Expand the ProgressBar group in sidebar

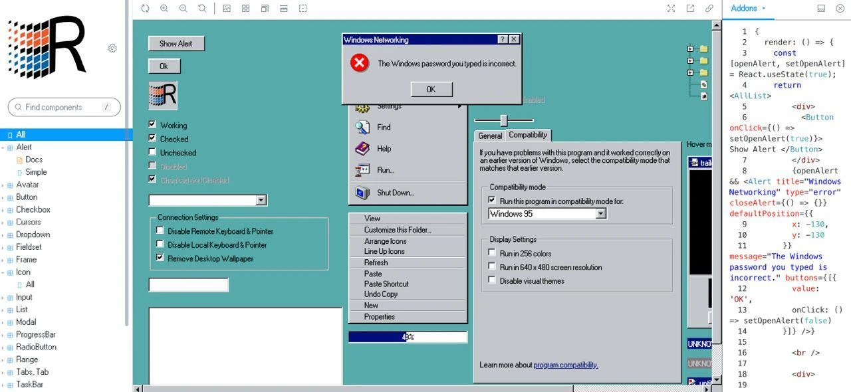pos(36,335)
